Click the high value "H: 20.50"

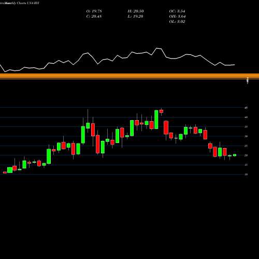pos(136,11)
